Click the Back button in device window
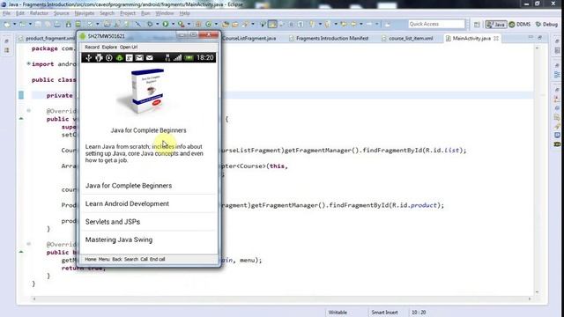Image resolution: width=564 pixels, height=317 pixels. (117, 259)
